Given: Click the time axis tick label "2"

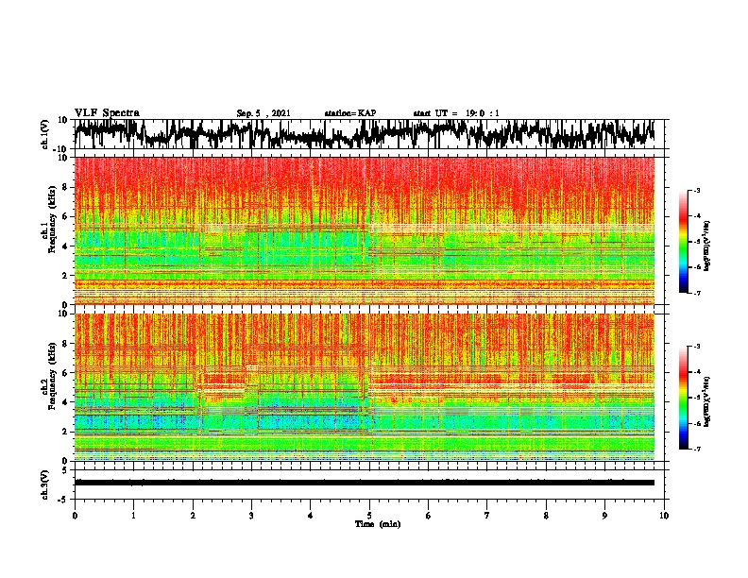Looking at the screenshot, I should click(x=193, y=516).
